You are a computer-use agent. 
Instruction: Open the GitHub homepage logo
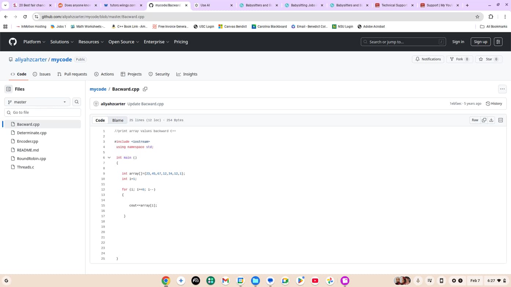[13, 42]
